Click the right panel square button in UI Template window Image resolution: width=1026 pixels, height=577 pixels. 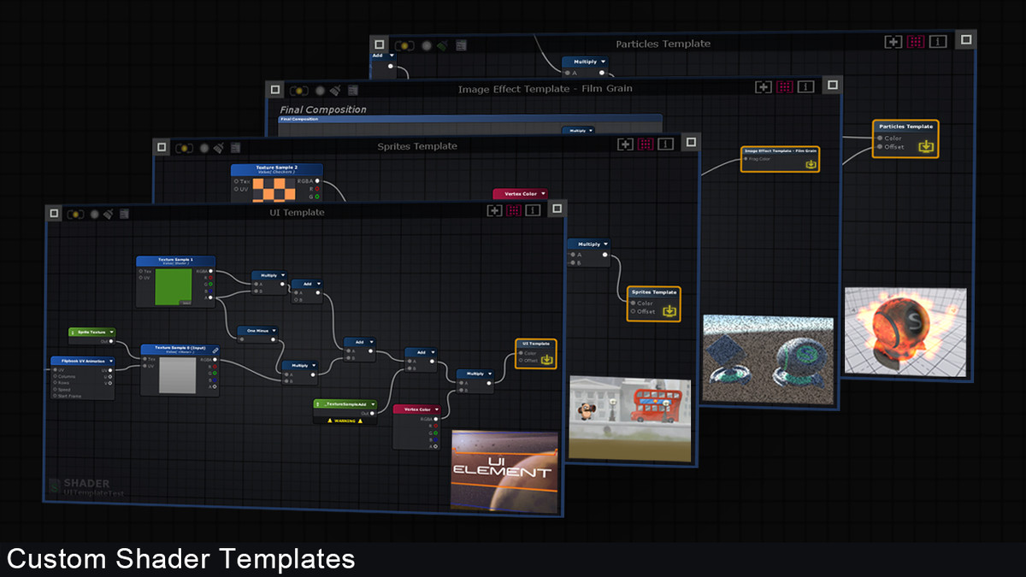557,208
